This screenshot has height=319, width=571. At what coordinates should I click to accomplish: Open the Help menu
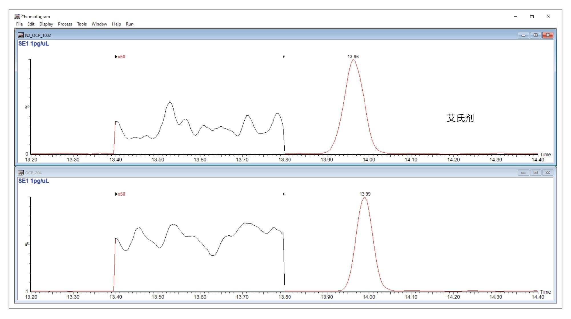coord(116,24)
